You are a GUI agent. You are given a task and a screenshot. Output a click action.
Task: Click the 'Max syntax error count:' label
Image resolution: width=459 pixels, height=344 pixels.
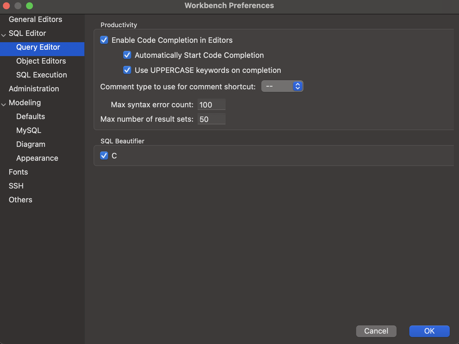(x=152, y=105)
